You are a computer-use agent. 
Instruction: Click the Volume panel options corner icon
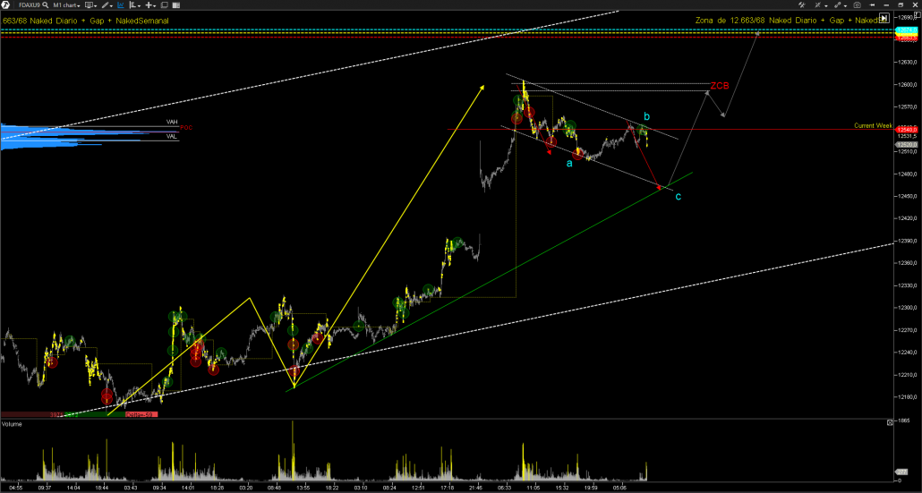pos(891,422)
